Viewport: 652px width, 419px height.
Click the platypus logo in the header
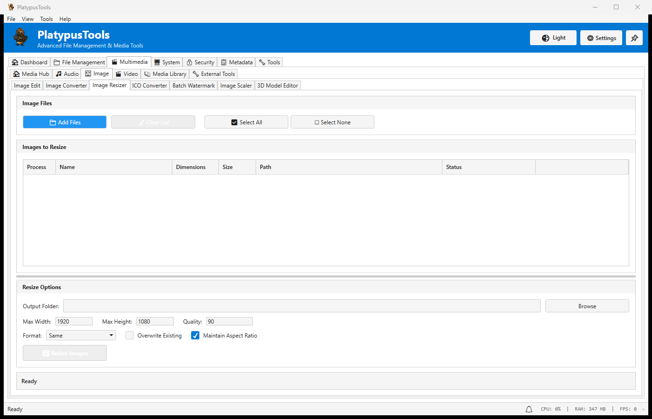coord(20,37)
